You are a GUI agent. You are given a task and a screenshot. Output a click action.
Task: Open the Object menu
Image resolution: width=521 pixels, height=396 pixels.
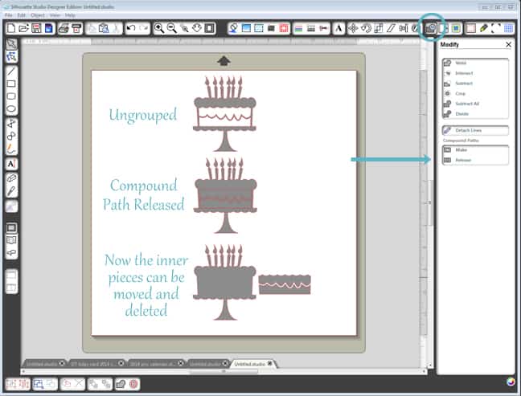[38, 15]
